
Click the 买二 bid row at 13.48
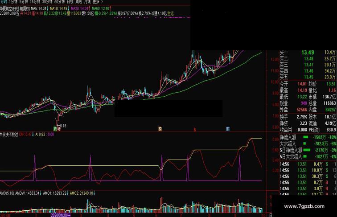coord(308,59)
